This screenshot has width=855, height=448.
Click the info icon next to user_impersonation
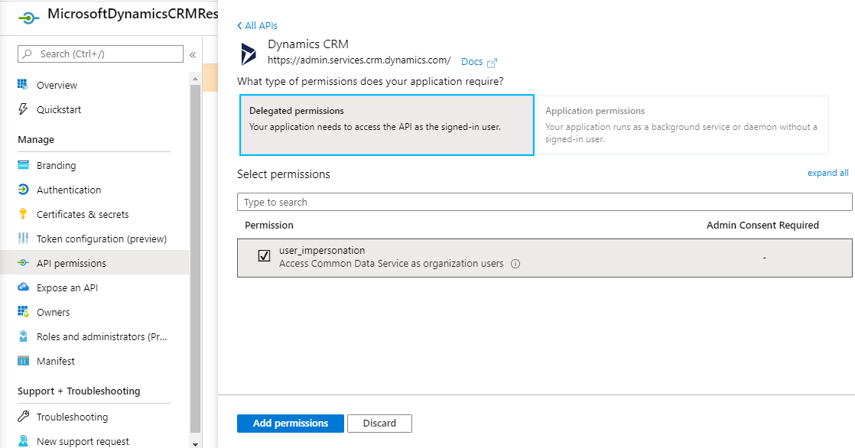[x=517, y=262]
